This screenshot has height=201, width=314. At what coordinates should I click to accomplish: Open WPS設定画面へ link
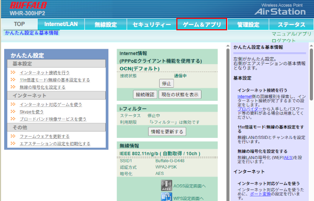pos(188,198)
